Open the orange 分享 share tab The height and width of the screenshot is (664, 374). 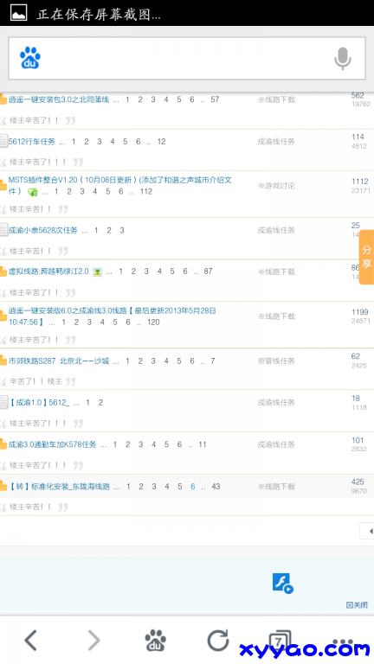(366, 257)
